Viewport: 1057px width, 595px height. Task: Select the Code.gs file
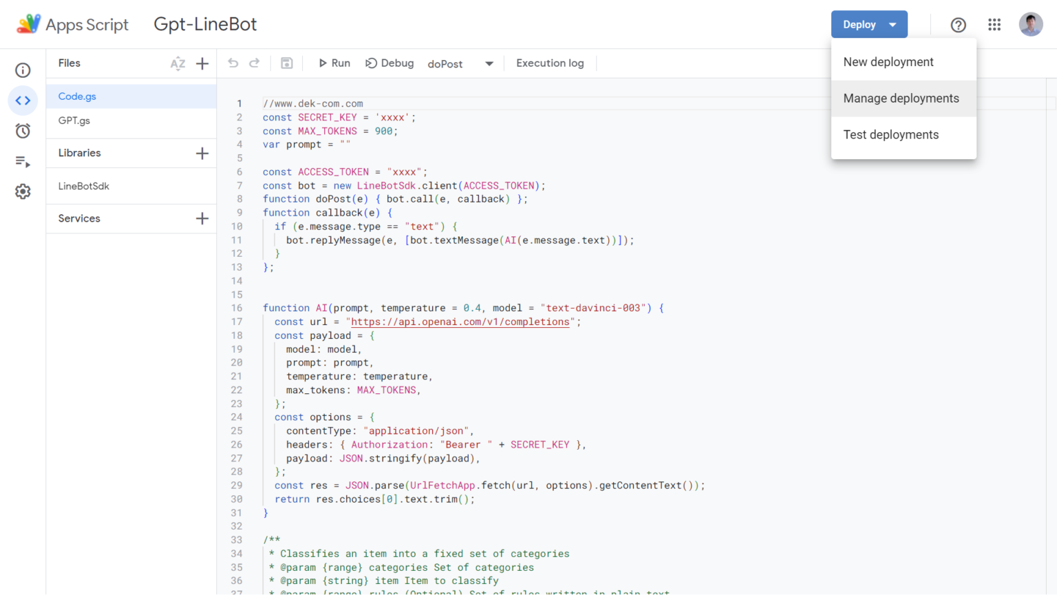pyautogui.click(x=131, y=96)
